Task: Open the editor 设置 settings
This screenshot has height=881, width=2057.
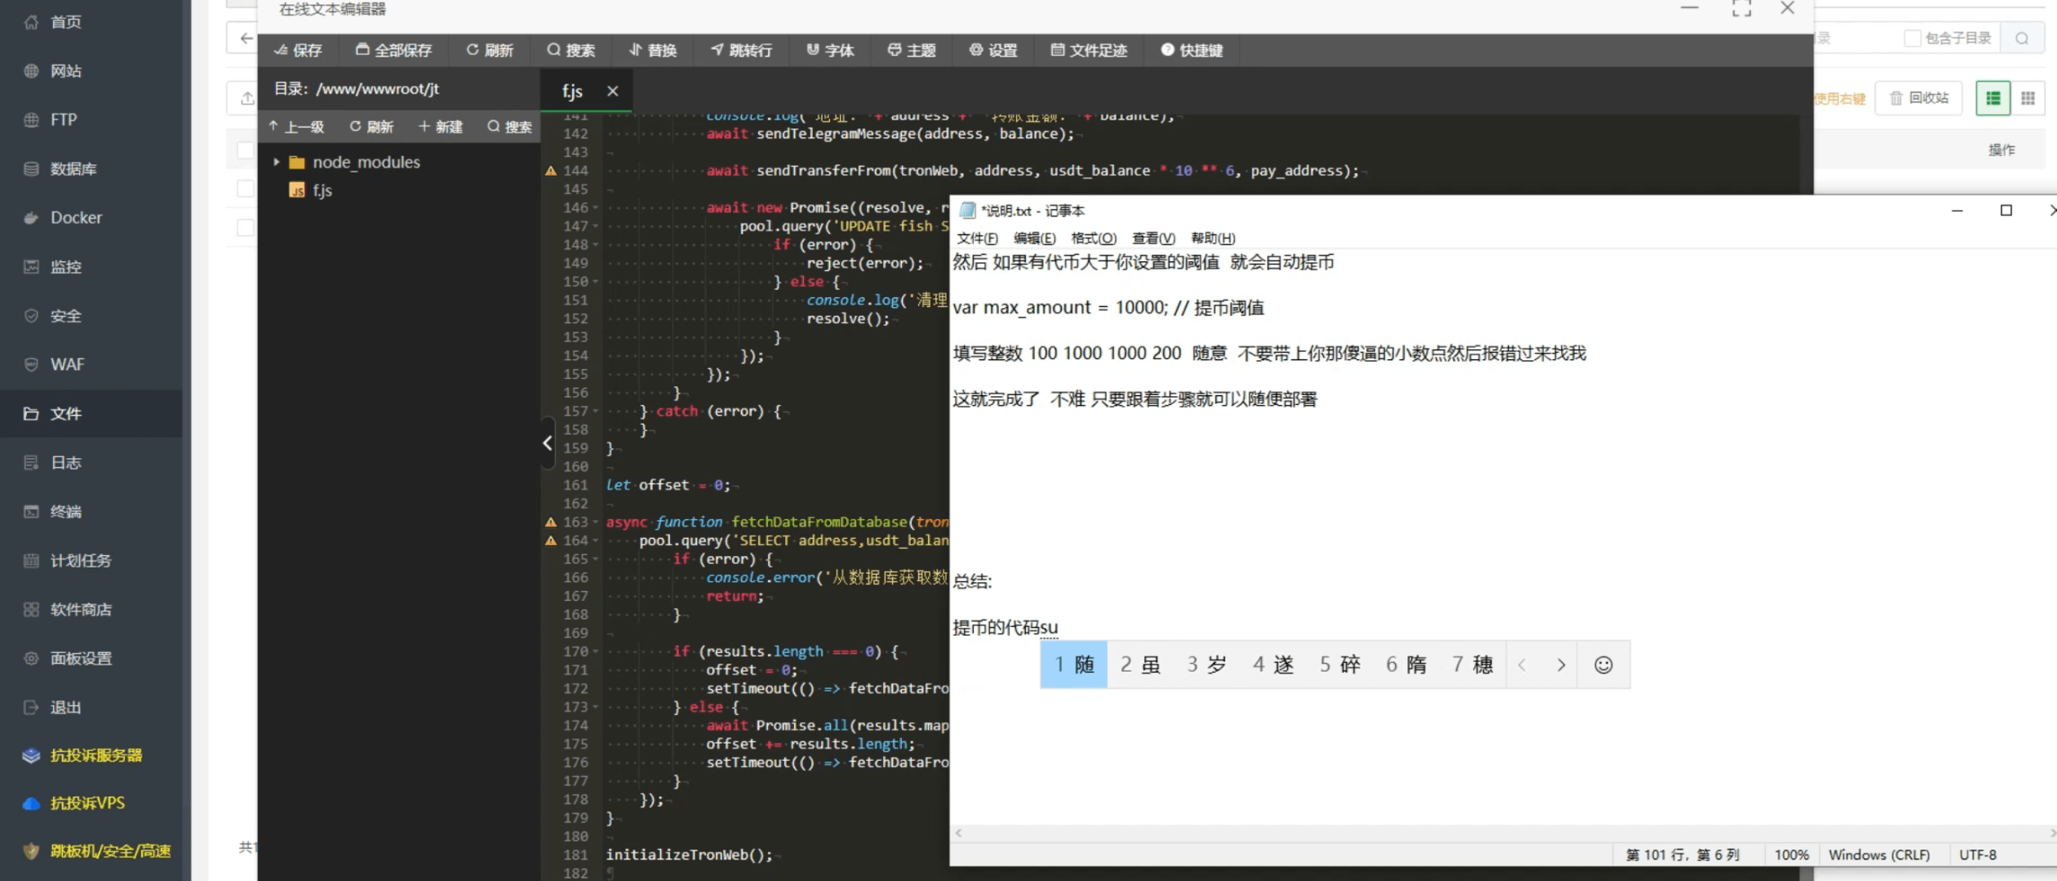Action: [x=993, y=50]
